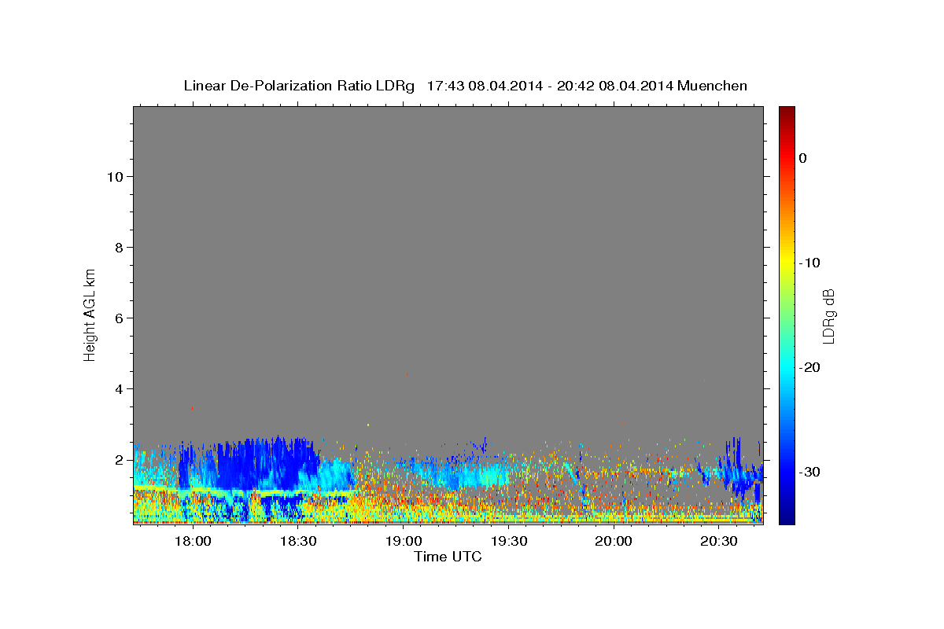Click the 'Time UTC' axis label
The height and width of the screenshot is (629, 944).
pyautogui.click(x=448, y=557)
